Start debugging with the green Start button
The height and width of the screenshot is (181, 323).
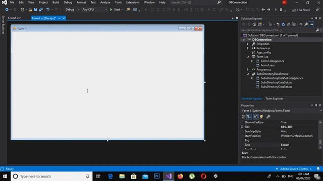pyautogui.click(x=115, y=10)
